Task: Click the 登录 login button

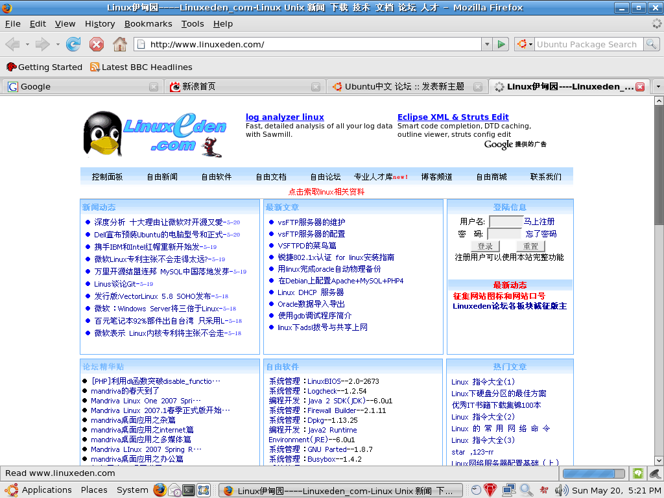Action: [485, 246]
